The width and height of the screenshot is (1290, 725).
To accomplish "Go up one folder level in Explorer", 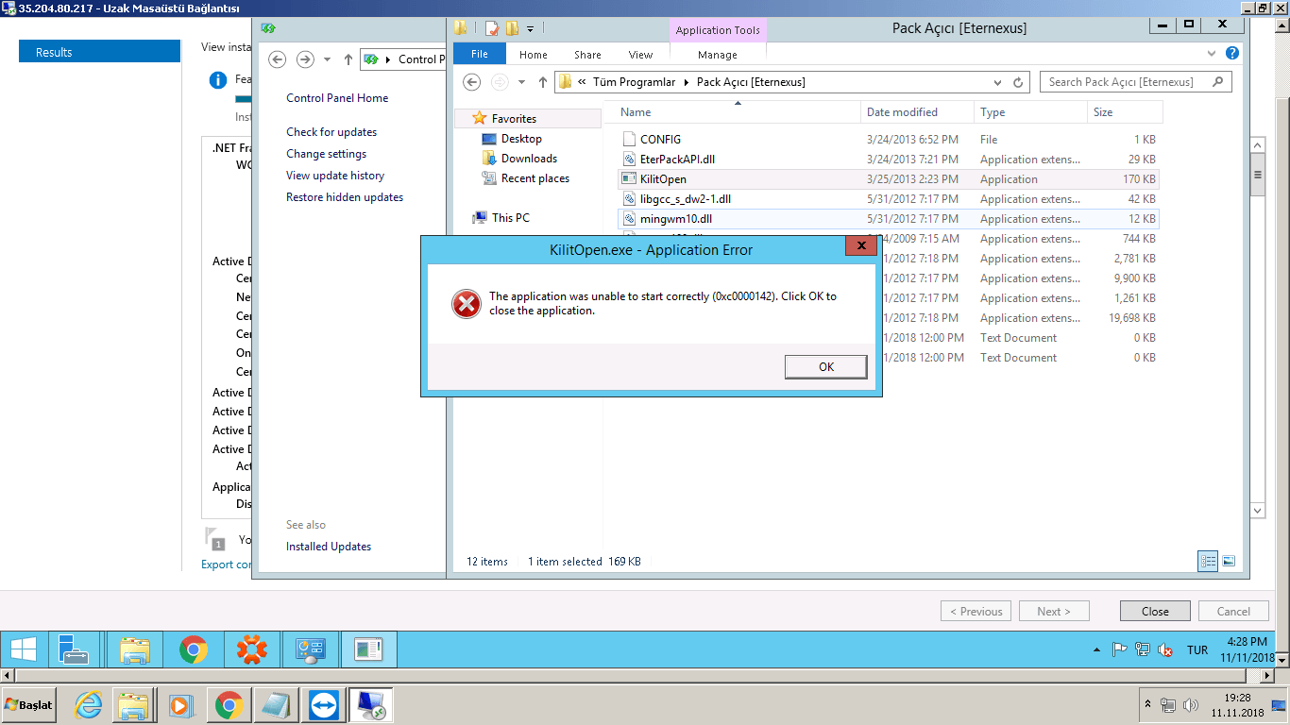I will (x=543, y=82).
